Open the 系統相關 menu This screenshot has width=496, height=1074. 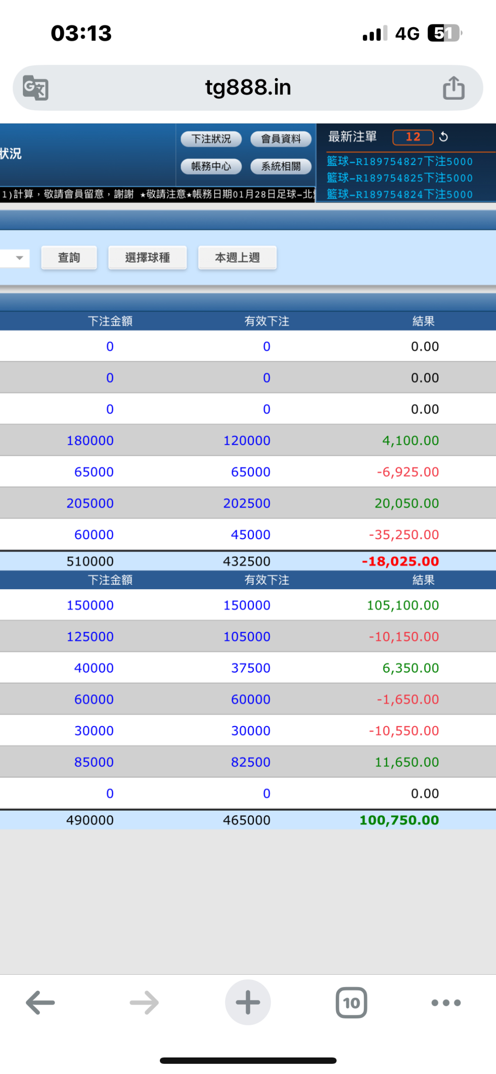point(281,166)
